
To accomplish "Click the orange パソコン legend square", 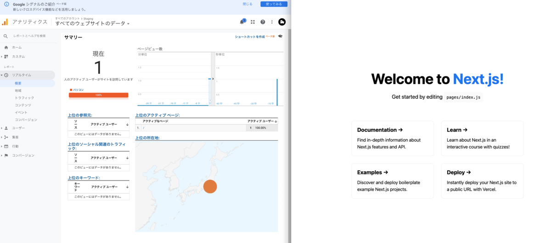I will (71, 90).
